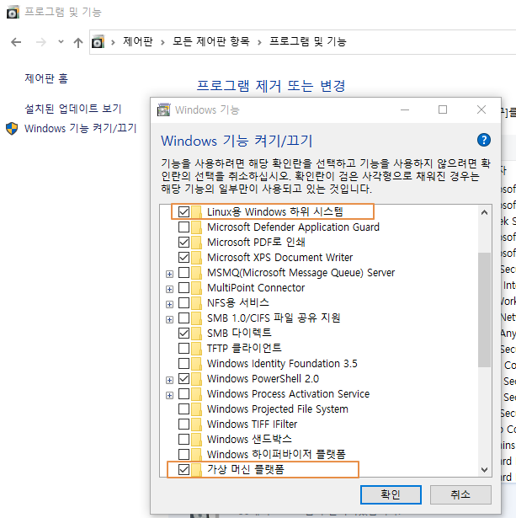Check MSMQ Server feature box
The height and width of the screenshot is (518, 516).
(x=184, y=273)
